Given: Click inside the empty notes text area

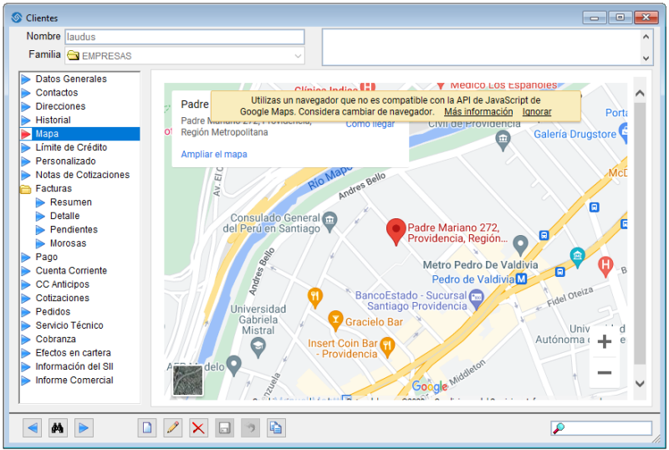Looking at the screenshot, I should pos(482,48).
